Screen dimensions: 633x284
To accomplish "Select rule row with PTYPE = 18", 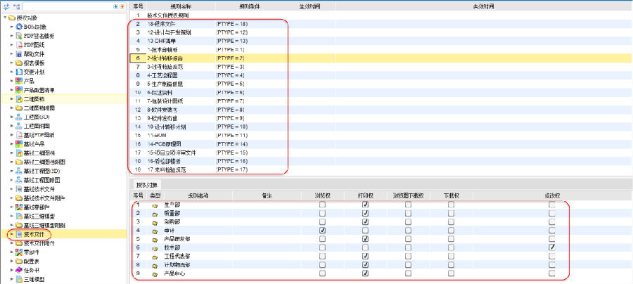I will click(381, 24).
